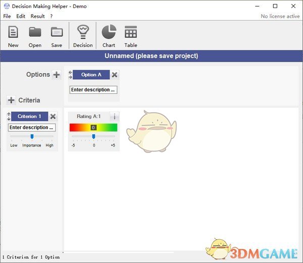303x263 pixels.
Task: Click Criterion 1 description field
Action: 32,128
